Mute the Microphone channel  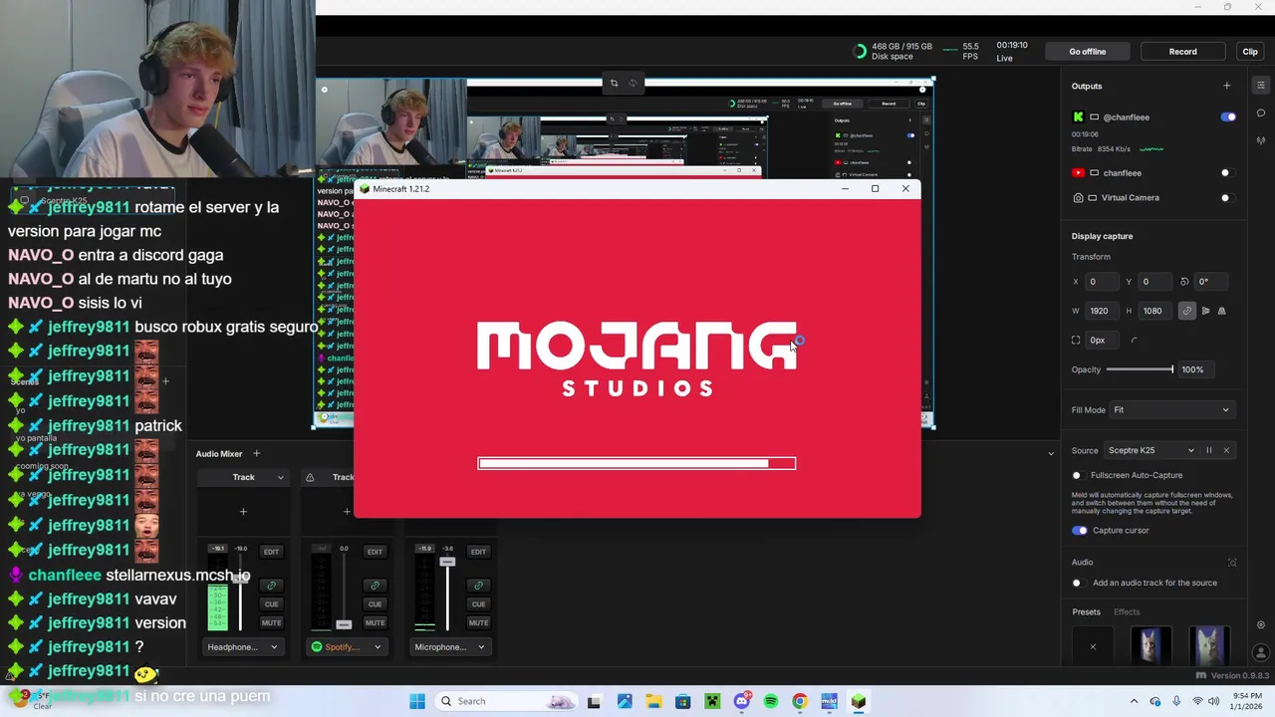coord(478,623)
